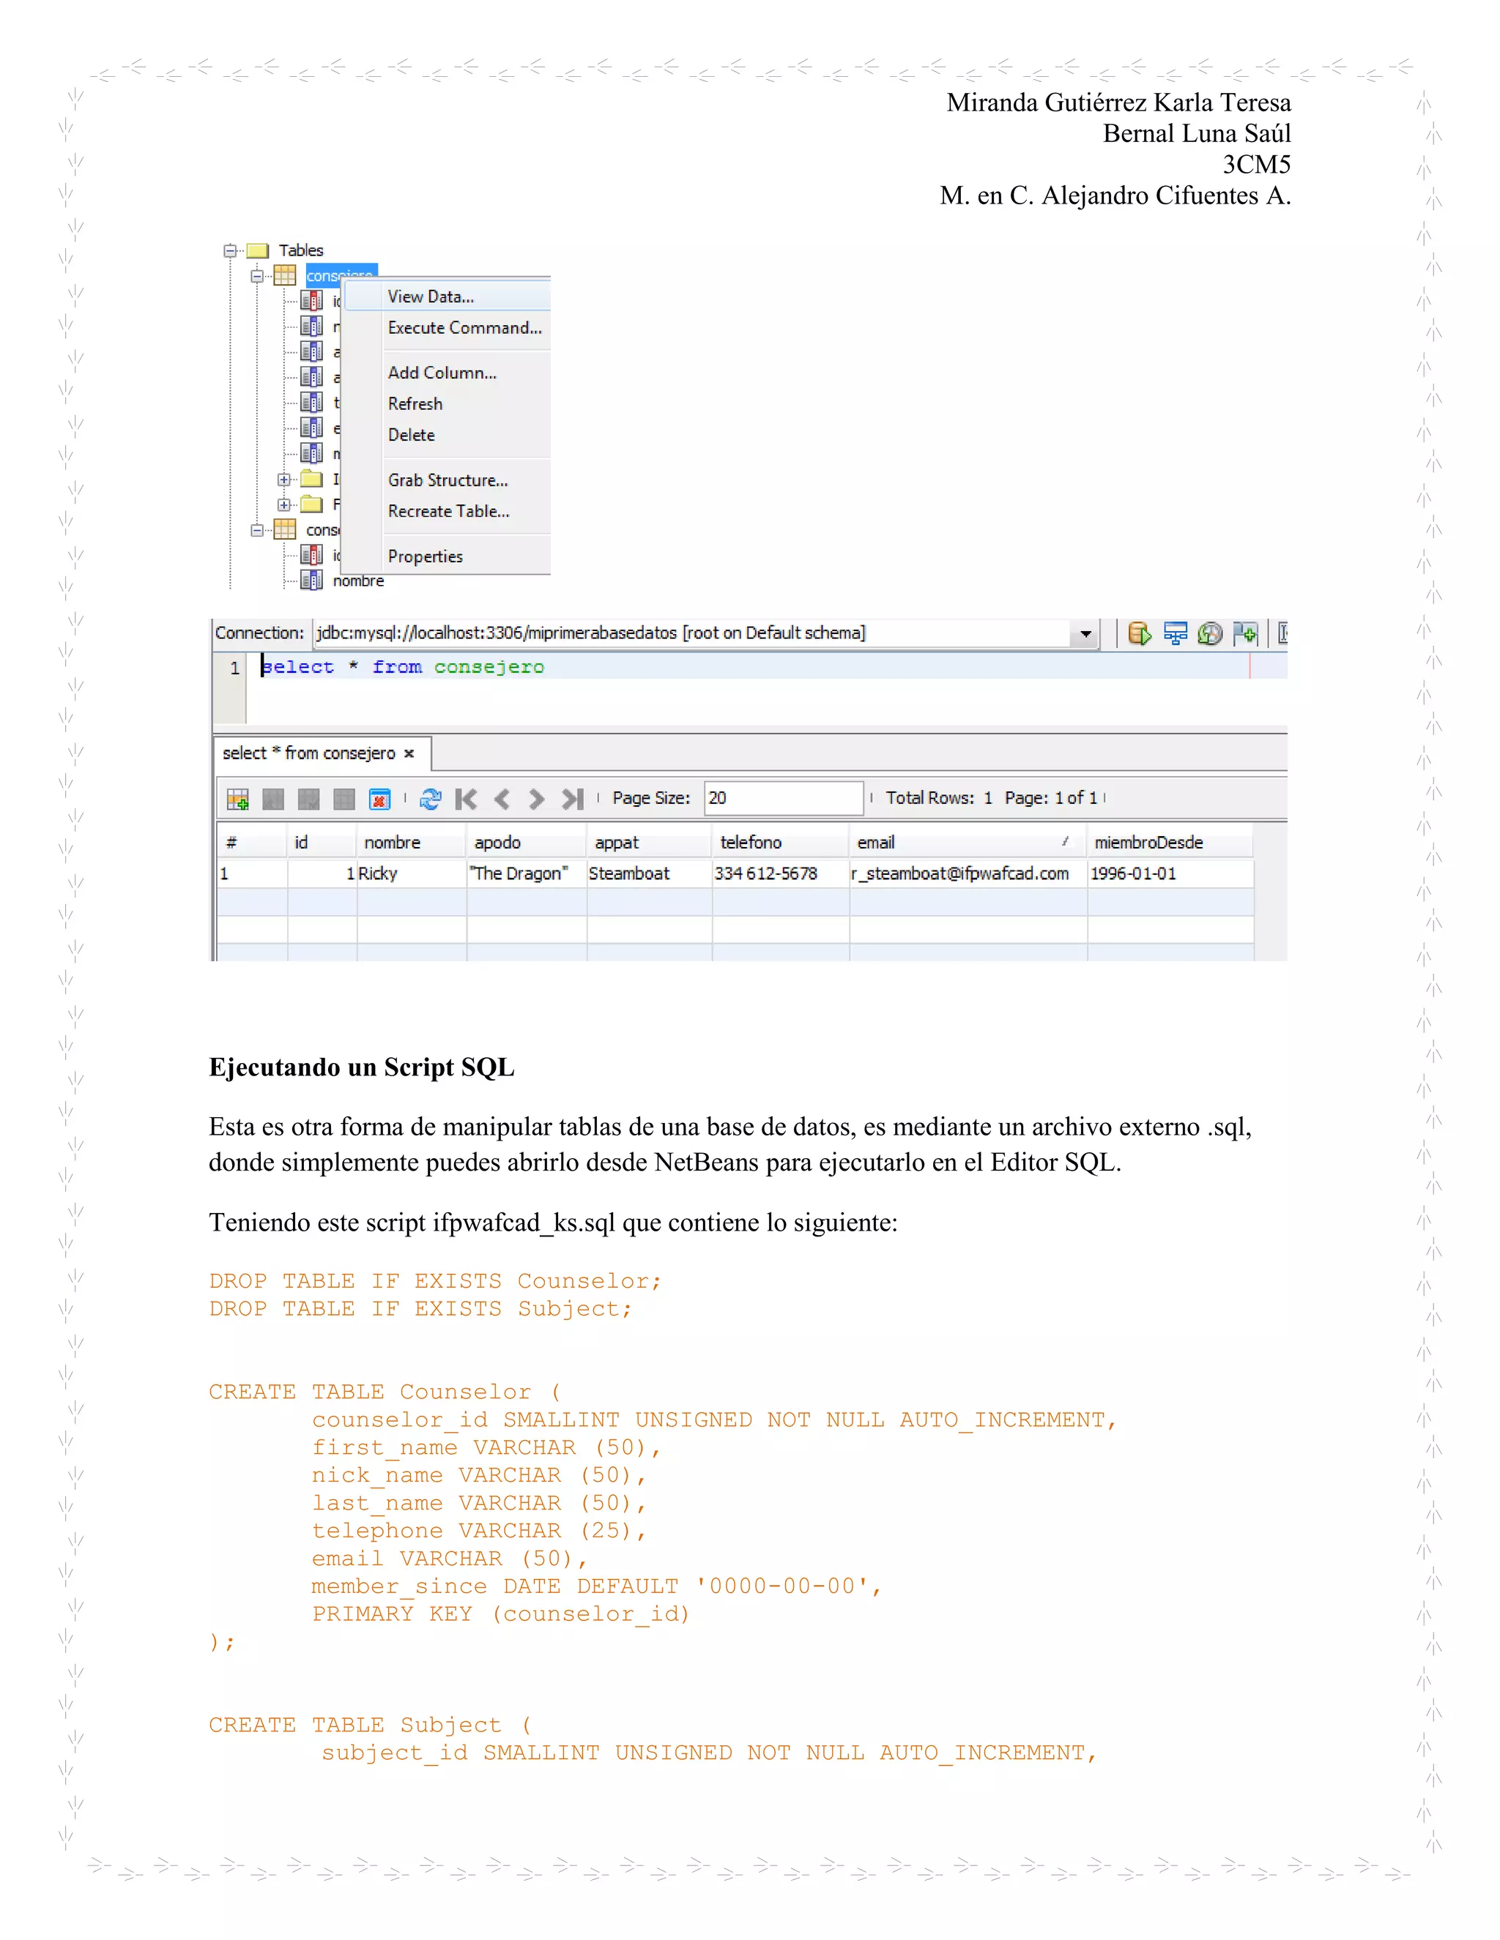
Task: Collapse the lower table node in the tree
Action: tap(257, 530)
